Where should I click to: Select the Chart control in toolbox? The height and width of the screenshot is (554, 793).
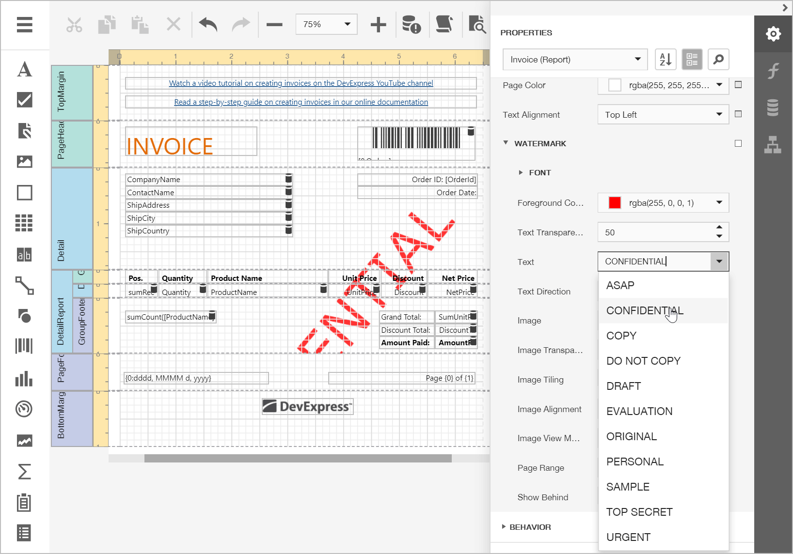pos(24,379)
